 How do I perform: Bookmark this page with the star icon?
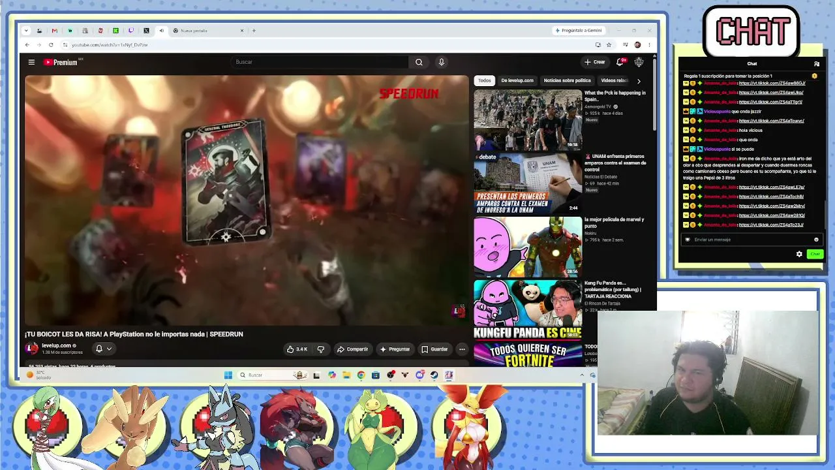609,45
